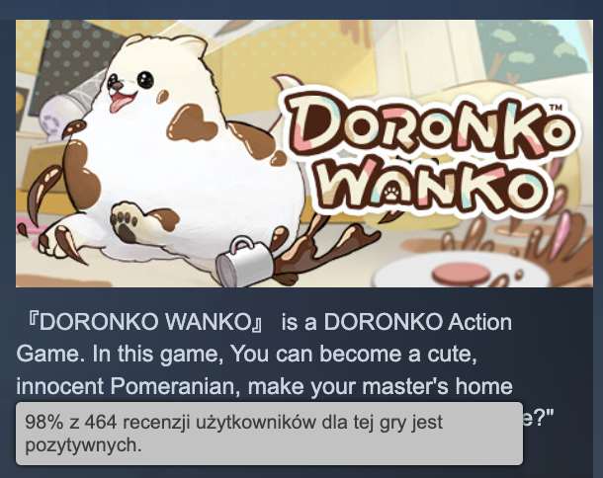The image size is (603, 478).
Task: Click the muddy brown tail on the dog
Action: point(43,194)
